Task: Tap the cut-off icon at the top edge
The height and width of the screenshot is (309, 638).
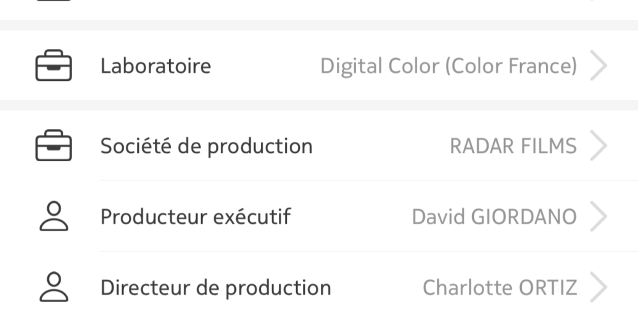Action: pos(54,1)
